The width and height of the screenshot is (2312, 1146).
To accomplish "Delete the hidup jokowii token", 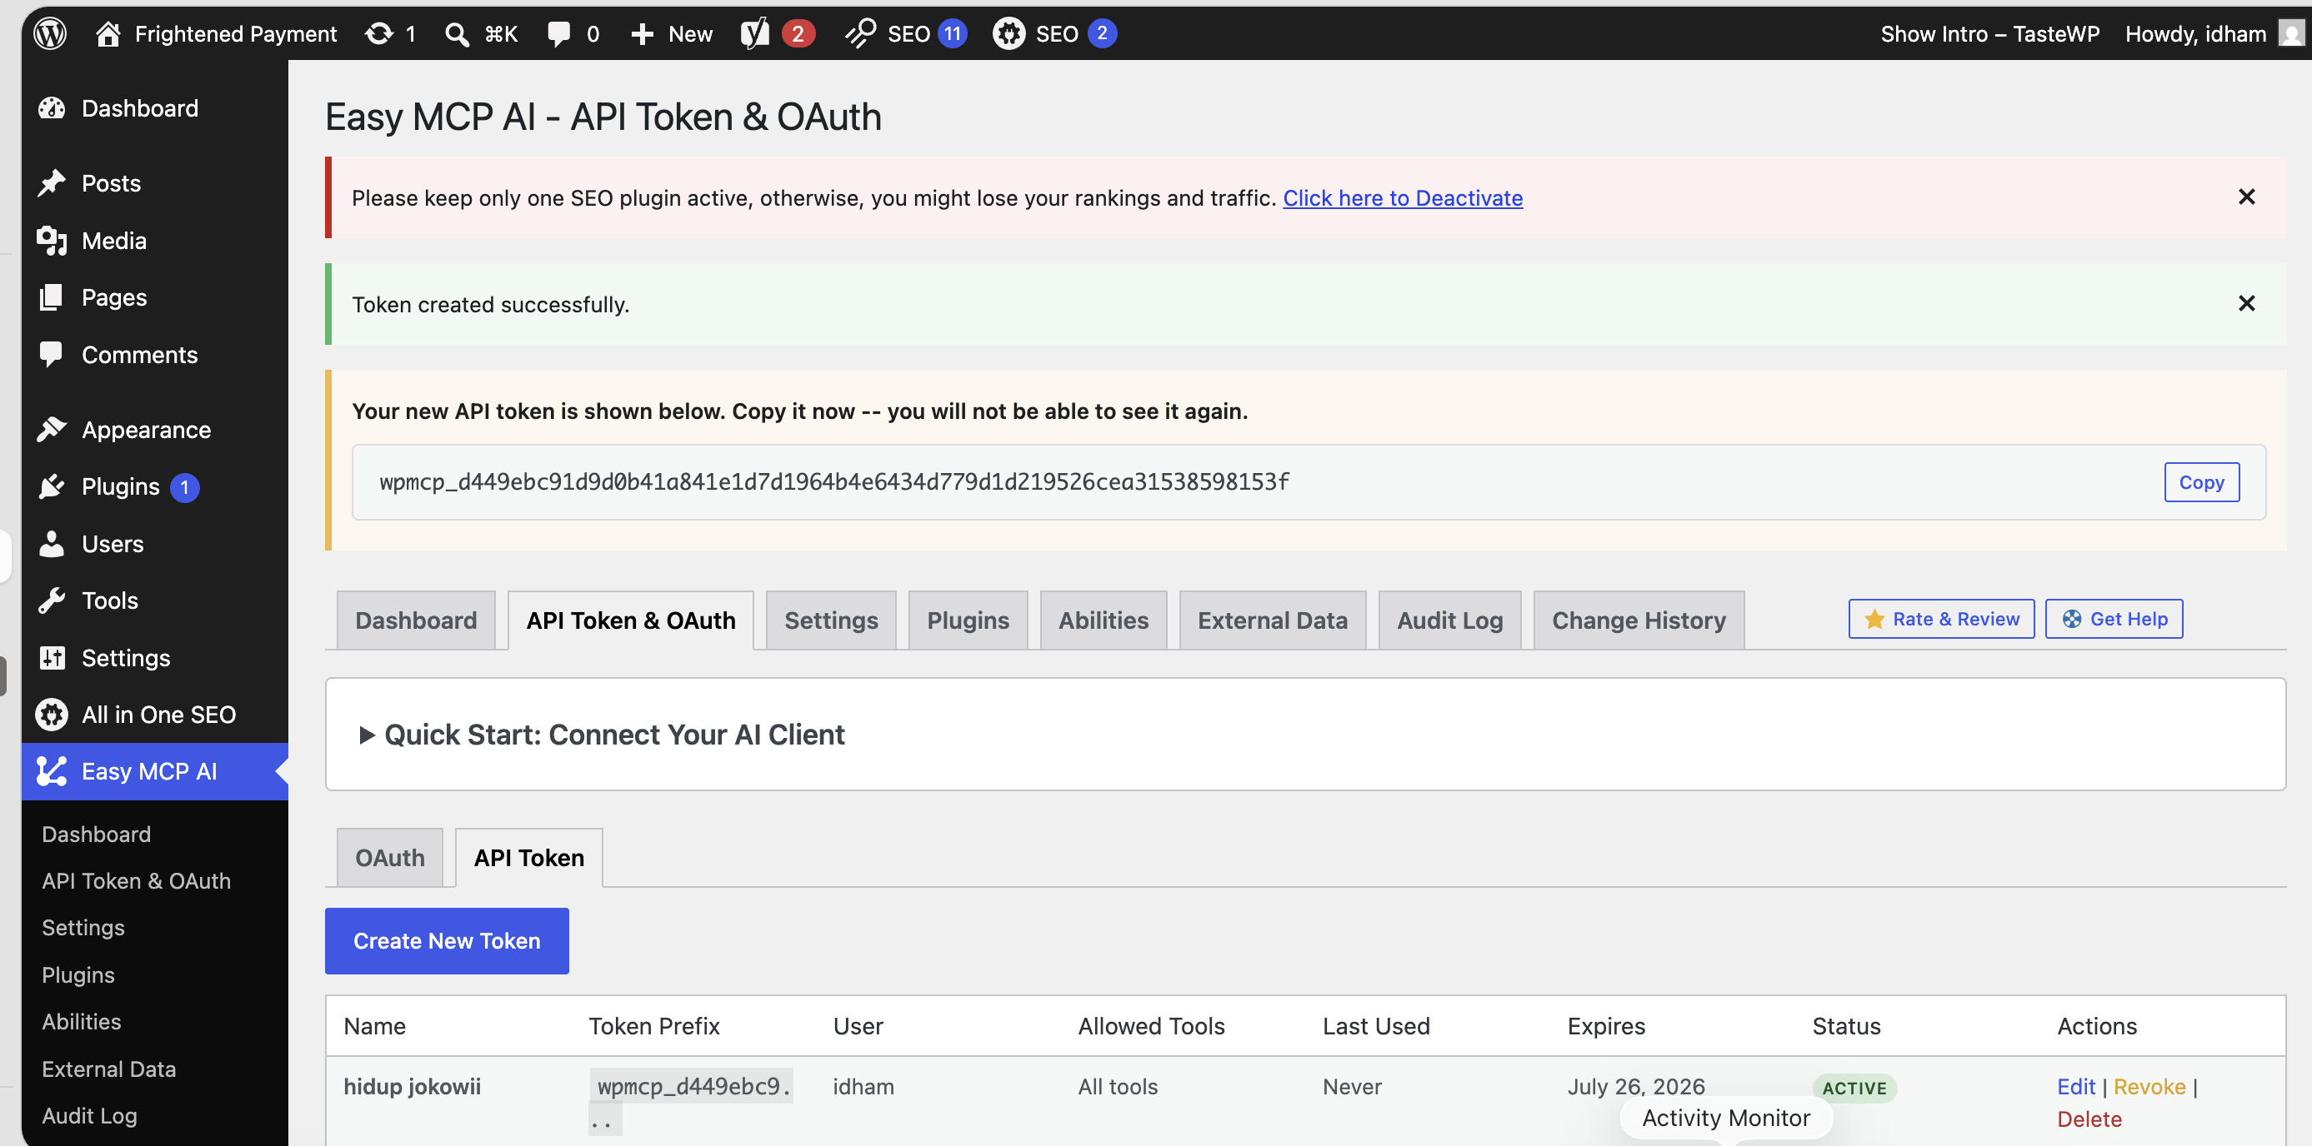I will pyautogui.click(x=2089, y=1119).
